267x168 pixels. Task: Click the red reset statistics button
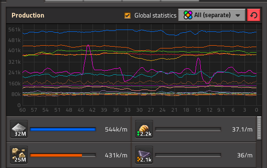[254, 15]
